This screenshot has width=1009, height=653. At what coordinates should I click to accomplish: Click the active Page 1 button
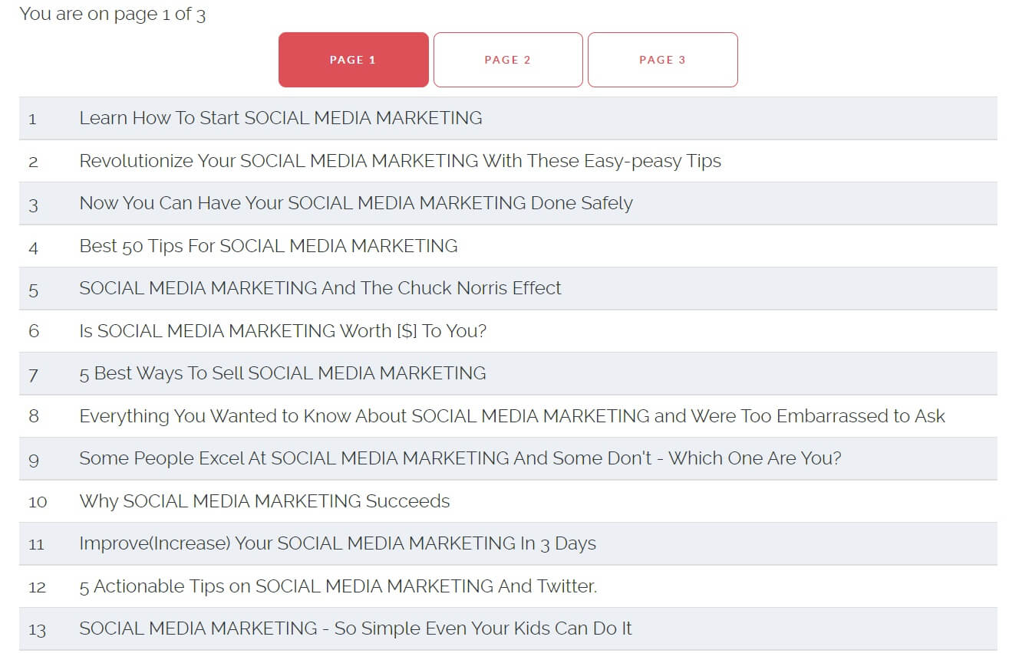click(353, 60)
